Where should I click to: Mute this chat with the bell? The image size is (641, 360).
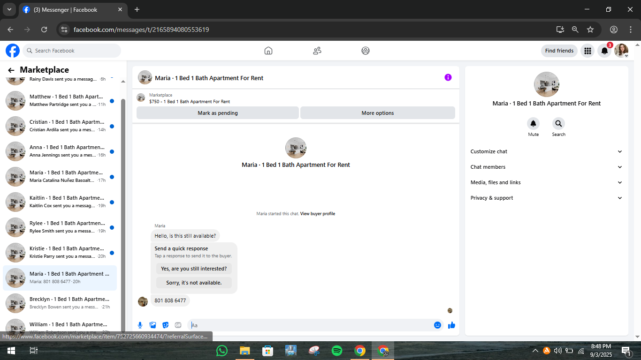point(533,124)
